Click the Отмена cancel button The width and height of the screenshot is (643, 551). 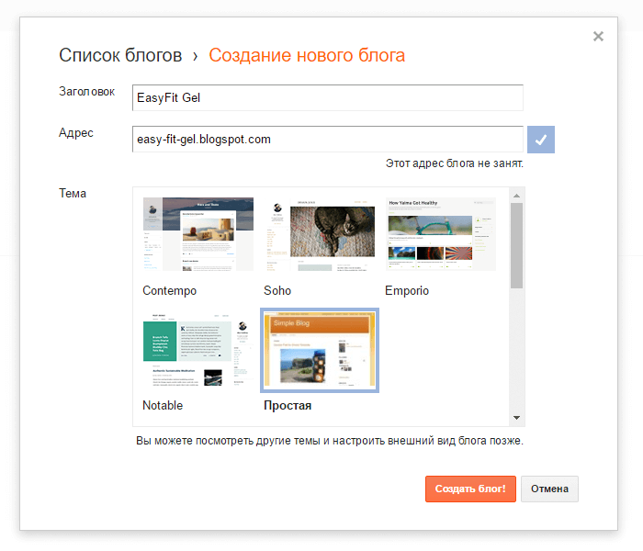[549, 489]
